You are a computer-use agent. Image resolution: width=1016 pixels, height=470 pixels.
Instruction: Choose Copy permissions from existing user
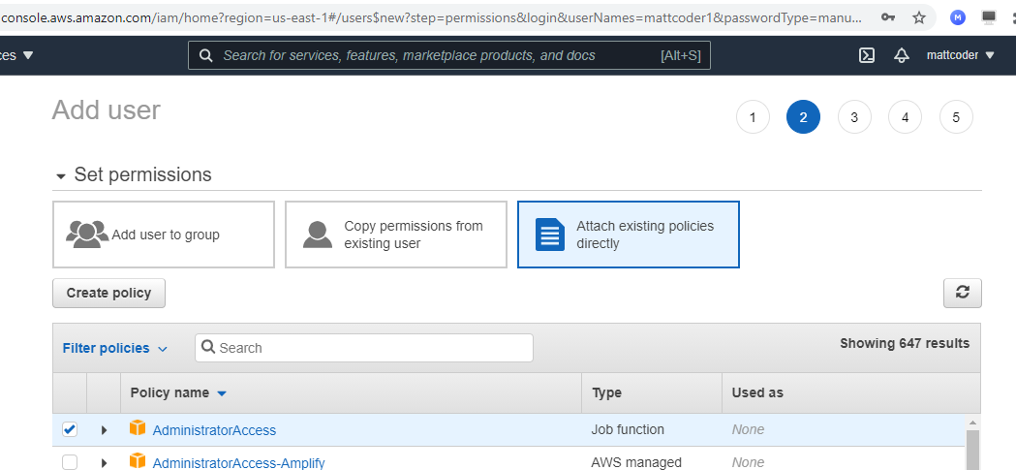coord(396,234)
